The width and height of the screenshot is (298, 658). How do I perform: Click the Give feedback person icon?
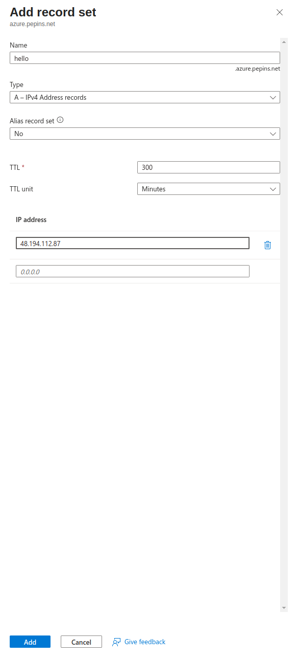[x=116, y=642]
